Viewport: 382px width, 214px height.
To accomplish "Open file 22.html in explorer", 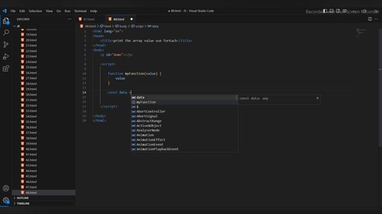I will pos(31,51).
